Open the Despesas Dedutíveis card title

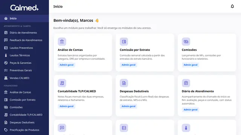point(134,91)
